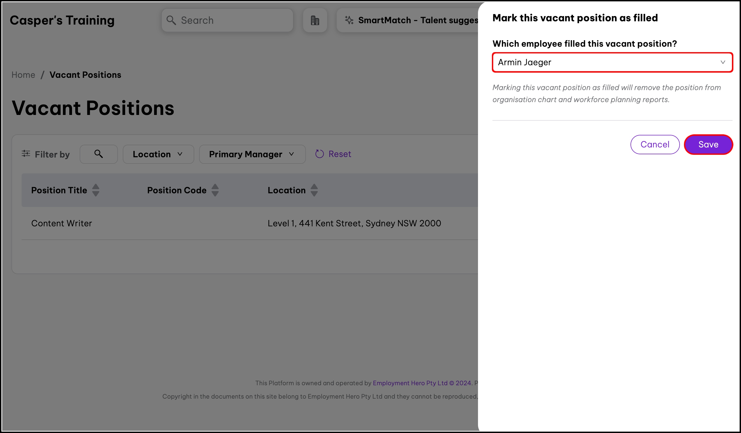
Task: Click the Reset circular arrow icon
Action: click(319, 154)
